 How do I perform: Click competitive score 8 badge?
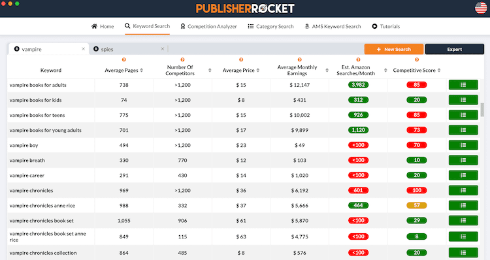pyautogui.click(x=417, y=236)
